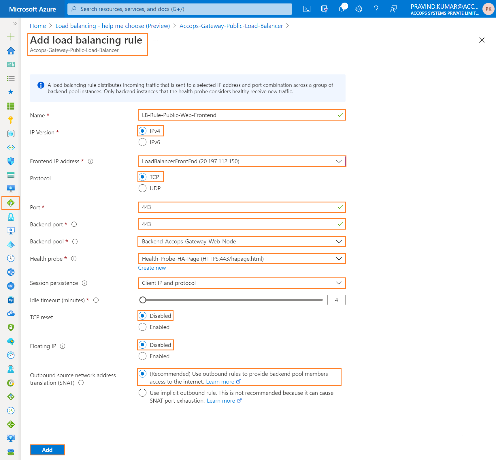Click info icon beside Floating IP
This screenshot has width=496, height=460.
pyautogui.click(x=63, y=346)
